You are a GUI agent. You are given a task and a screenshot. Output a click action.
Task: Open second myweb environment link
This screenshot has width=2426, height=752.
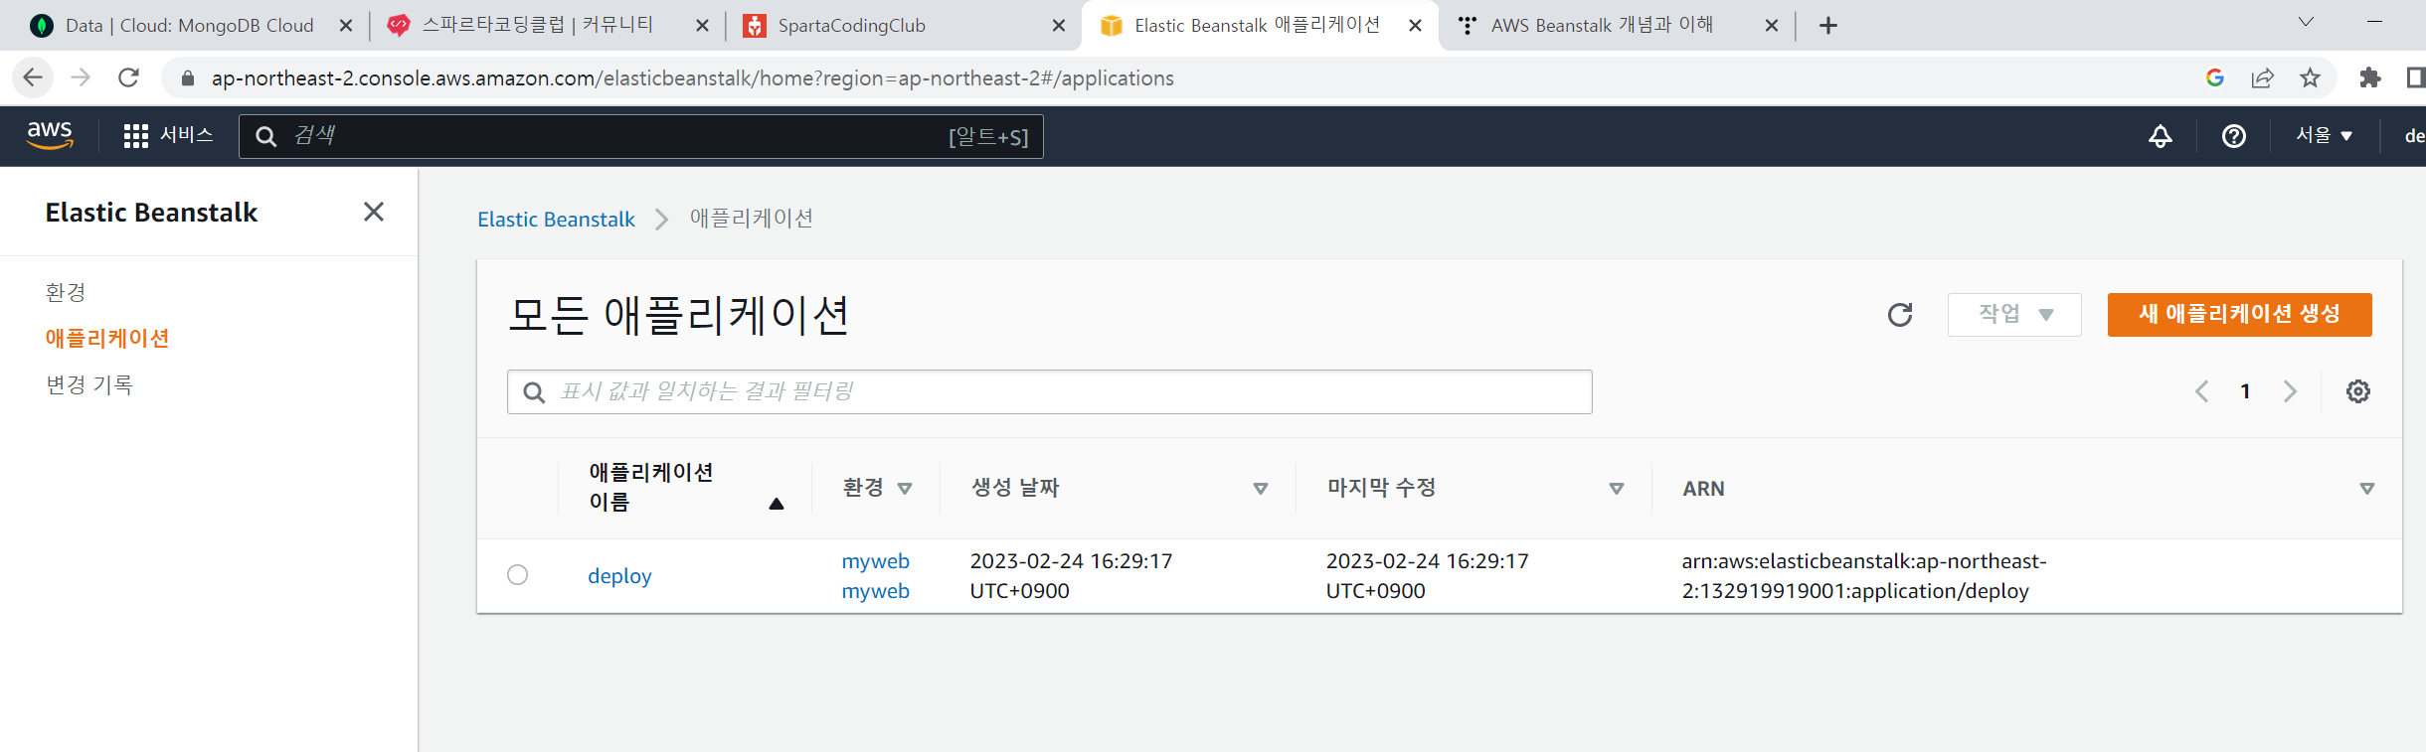coord(875,591)
